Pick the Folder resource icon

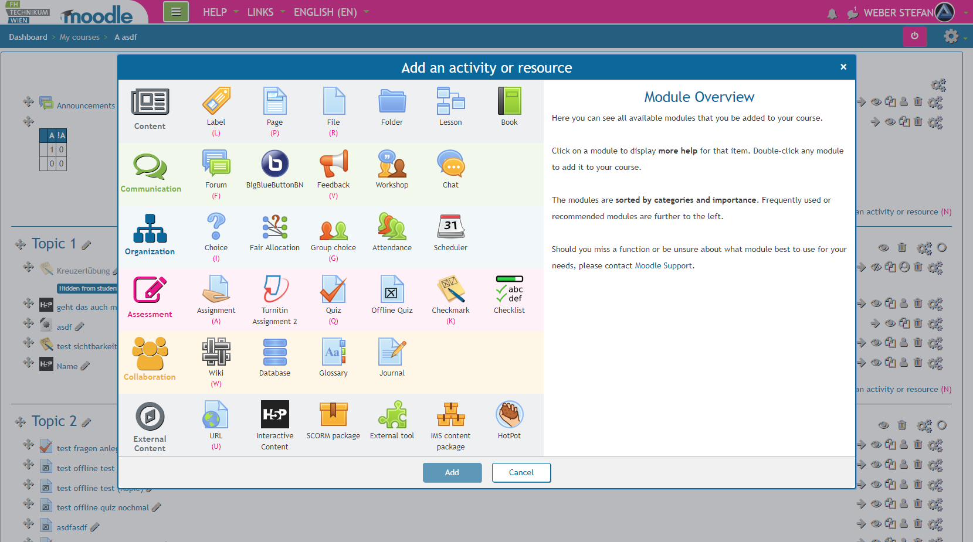[392, 101]
